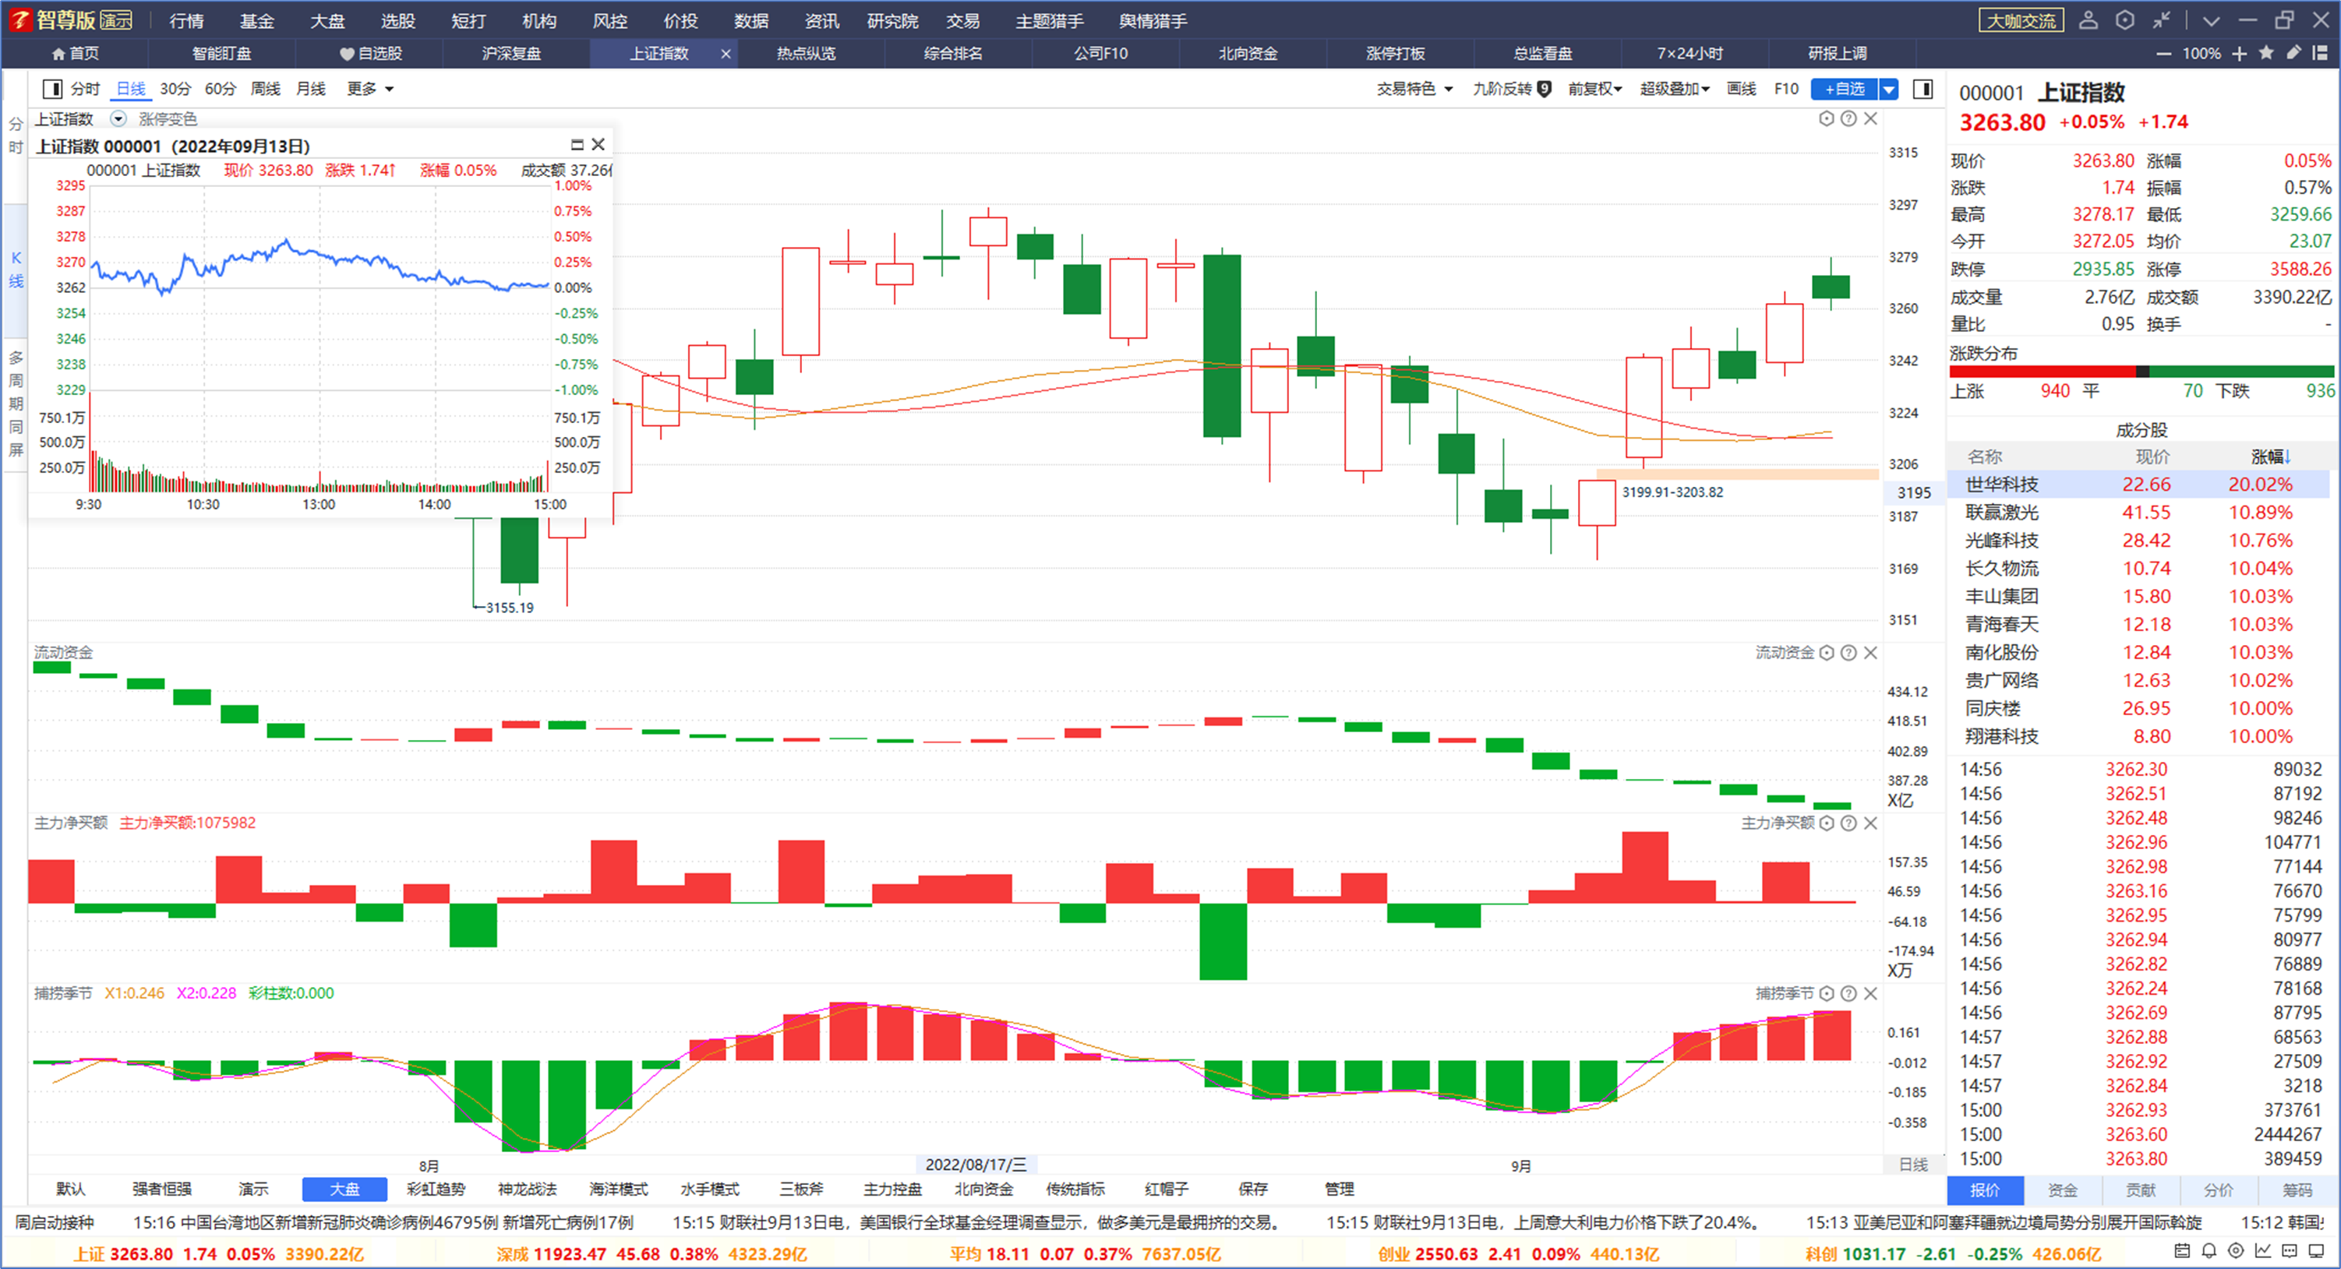This screenshot has height=1269, width=2341.
Task: Click the layout list icon at tab bar end
Action: tap(2320, 53)
